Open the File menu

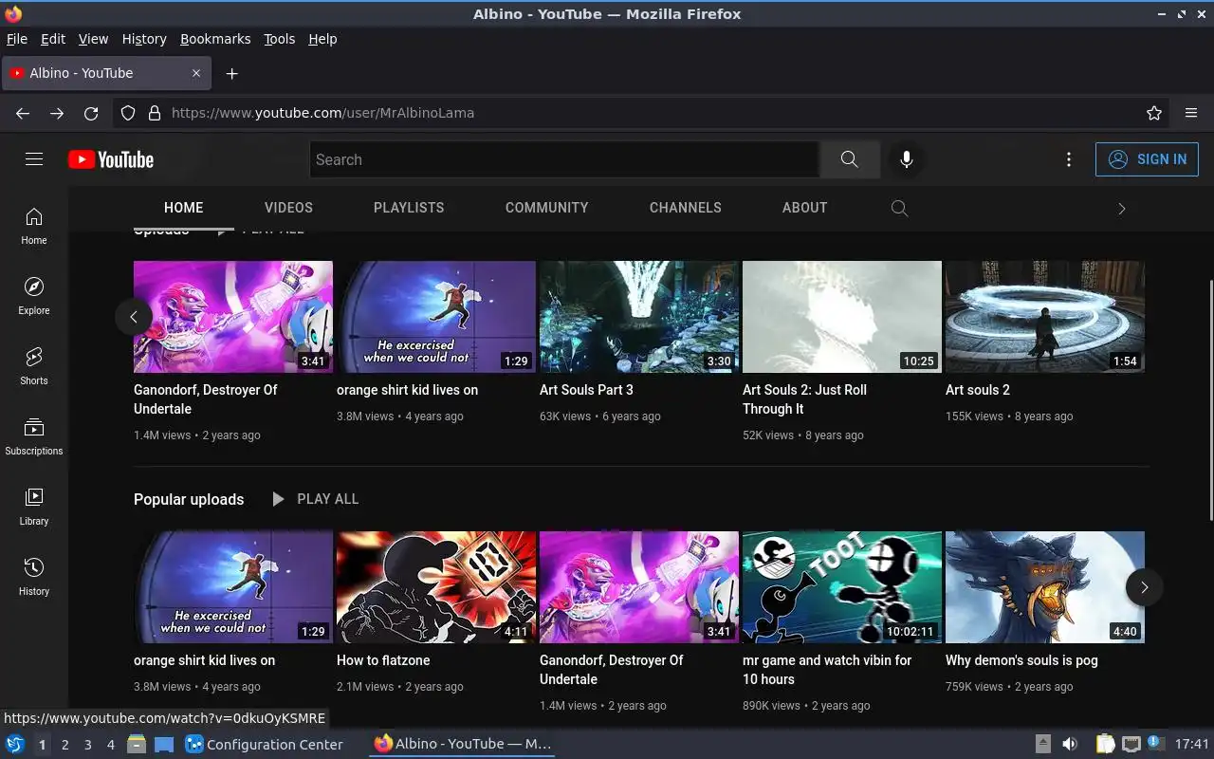[x=17, y=39]
